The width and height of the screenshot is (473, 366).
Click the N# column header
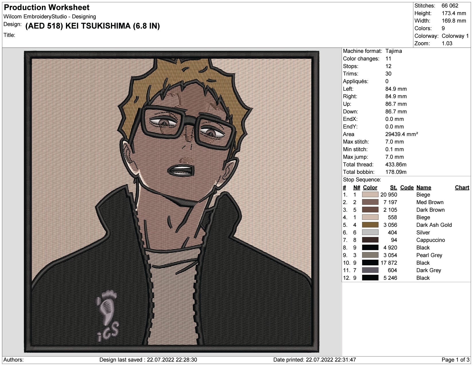[356, 187]
